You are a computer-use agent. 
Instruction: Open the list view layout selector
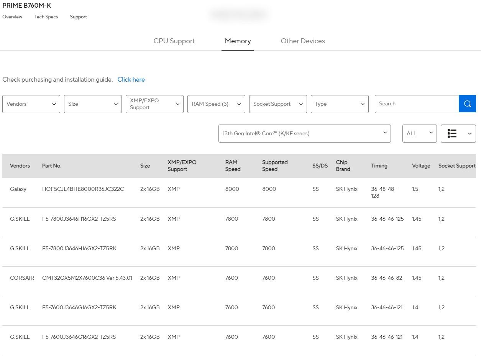coord(458,133)
